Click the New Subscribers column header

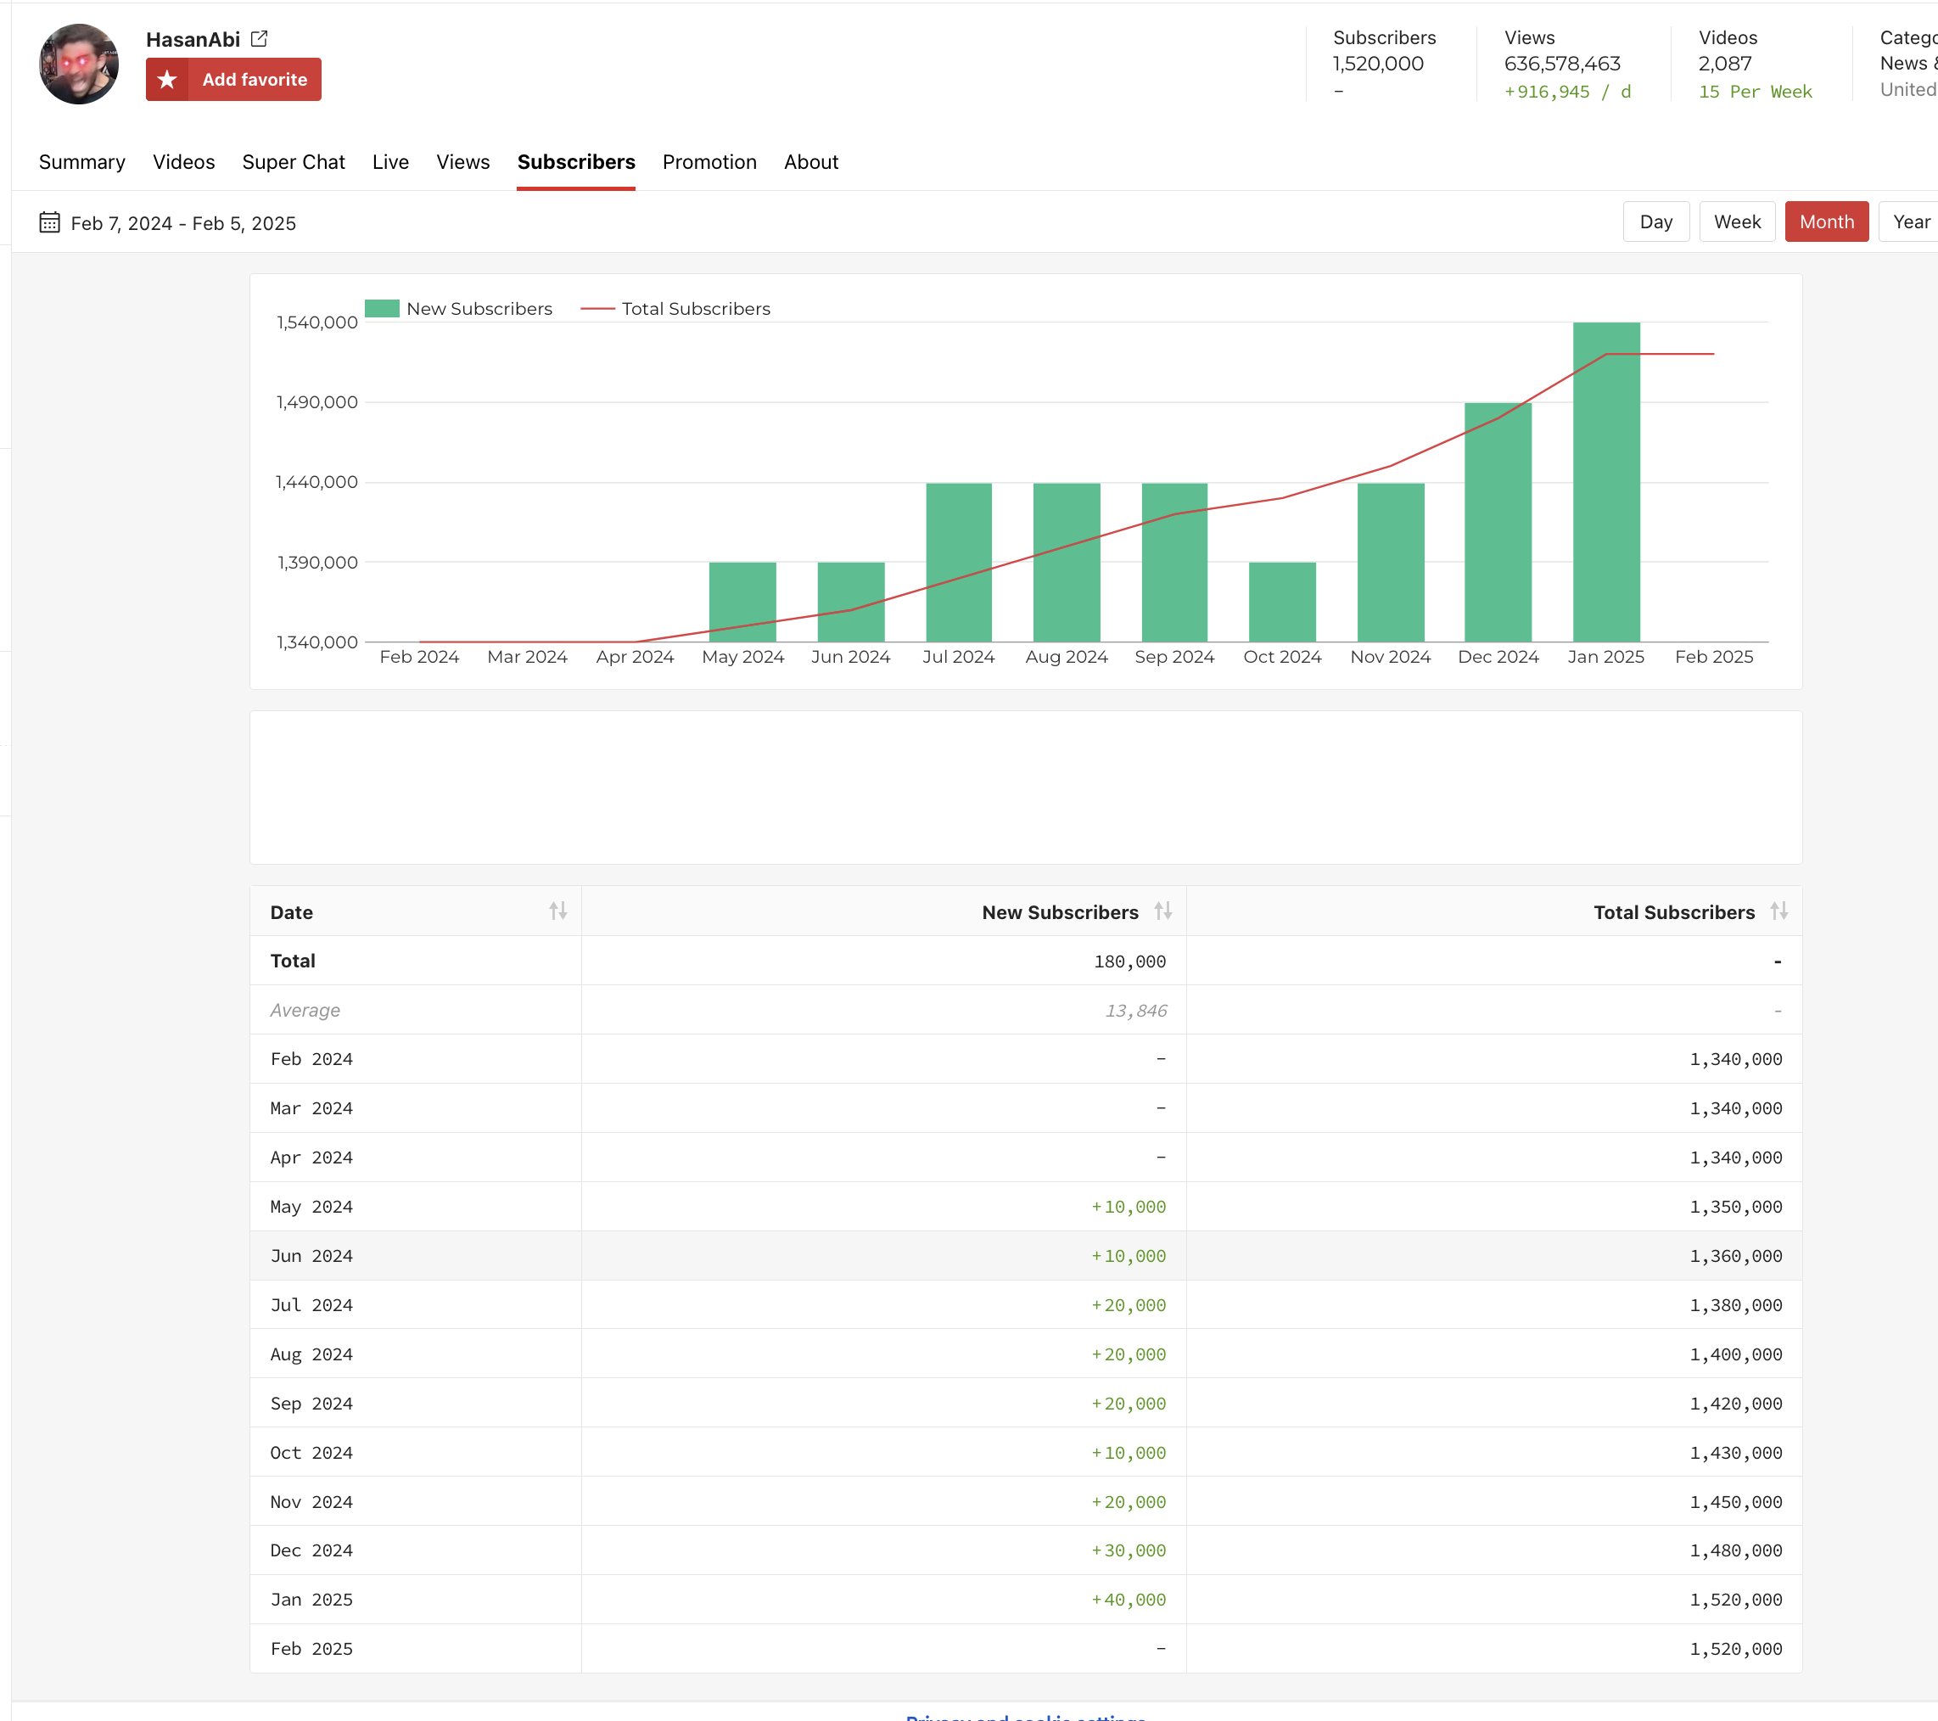coord(883,912)
